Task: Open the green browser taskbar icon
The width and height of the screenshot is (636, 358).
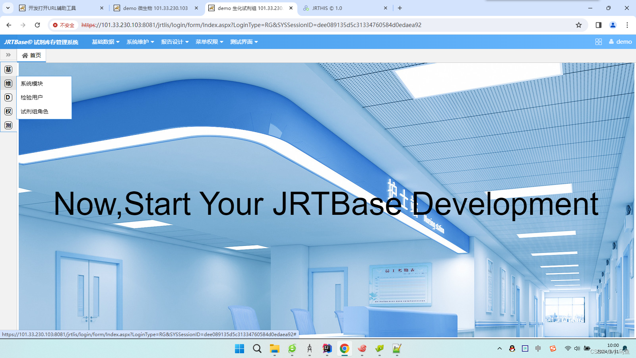Action: click(292, 349)
